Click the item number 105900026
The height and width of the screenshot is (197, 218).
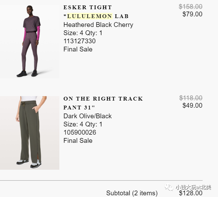(80, 132)
